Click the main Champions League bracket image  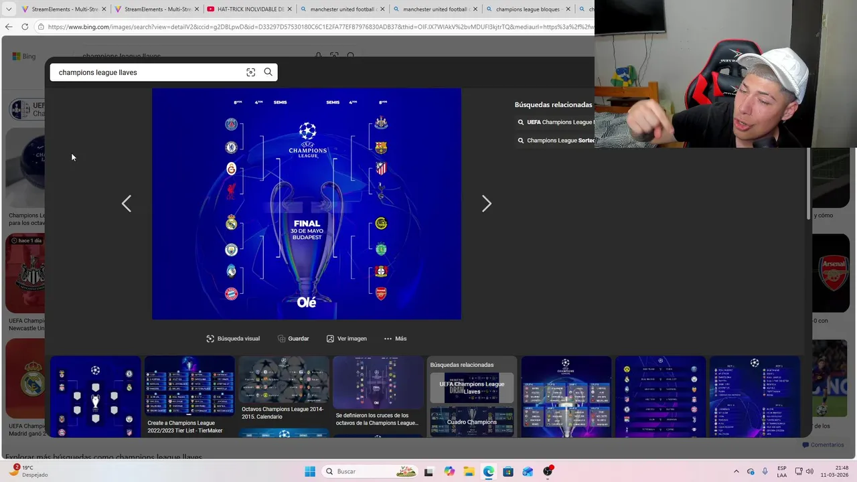pyautogui.click(x=307, y=204)
